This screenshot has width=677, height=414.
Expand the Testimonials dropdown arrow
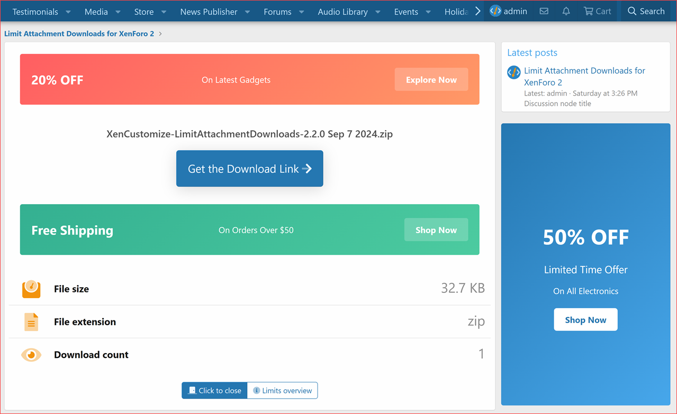point(68,12)
